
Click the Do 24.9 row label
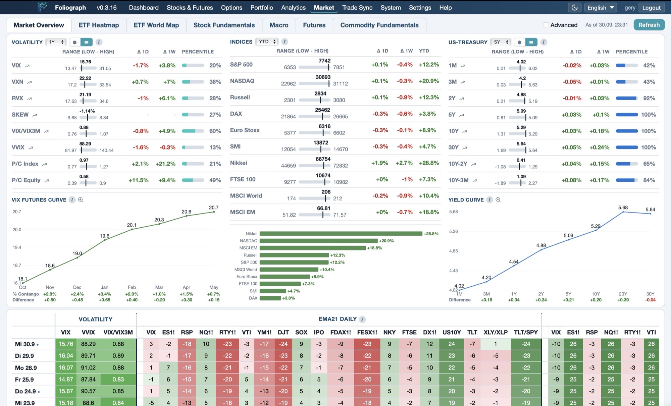point(25,391)
